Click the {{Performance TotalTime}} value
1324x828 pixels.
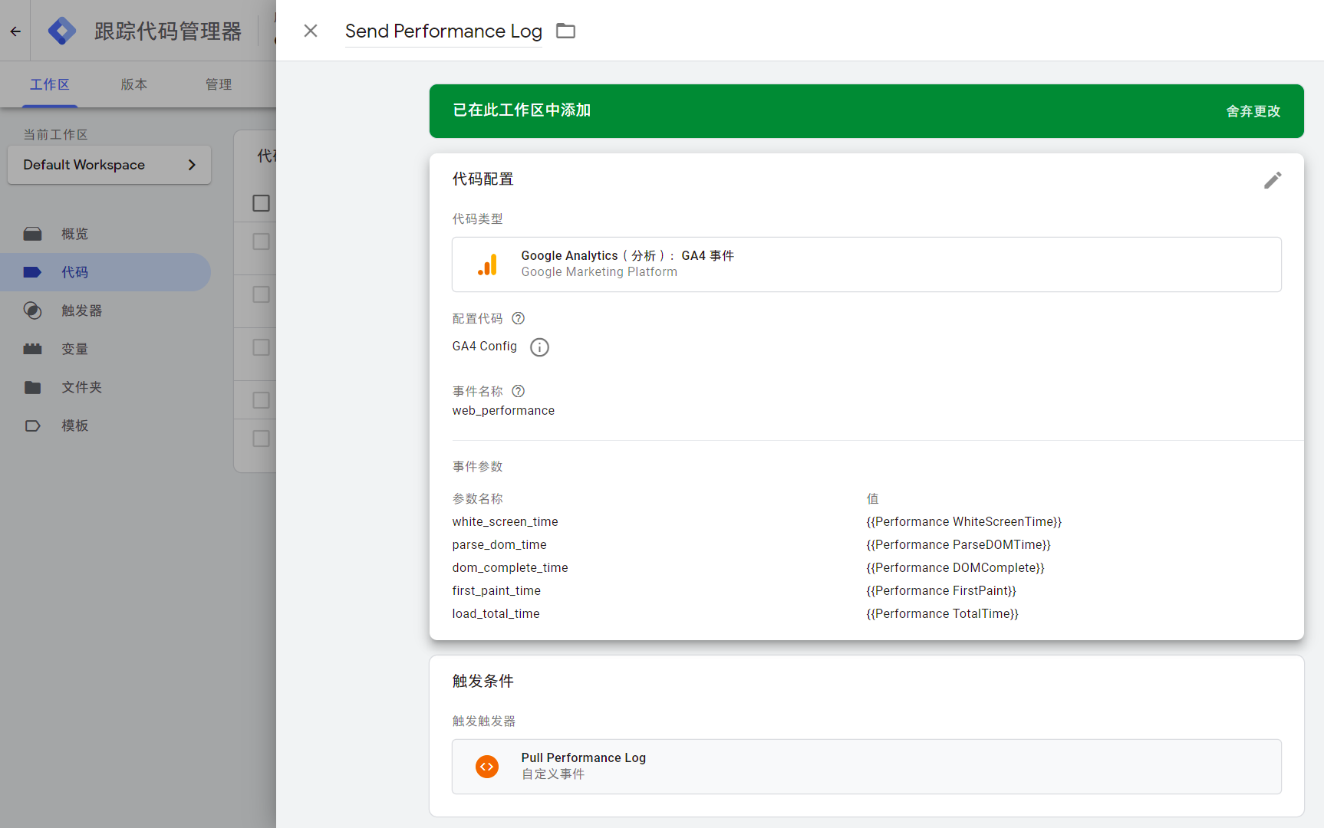(943, 614)
